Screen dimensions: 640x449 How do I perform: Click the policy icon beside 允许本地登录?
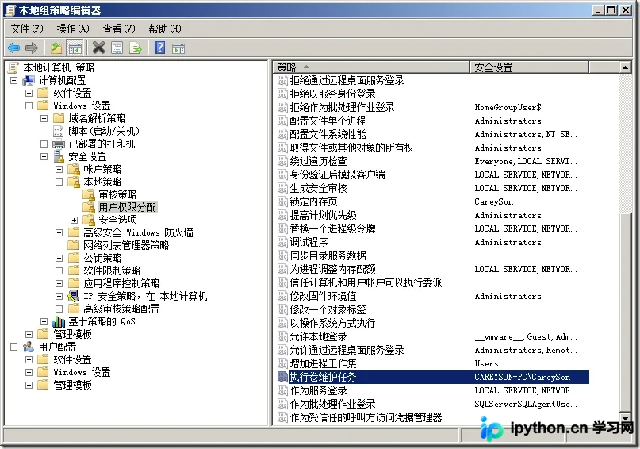click(282, 336)
